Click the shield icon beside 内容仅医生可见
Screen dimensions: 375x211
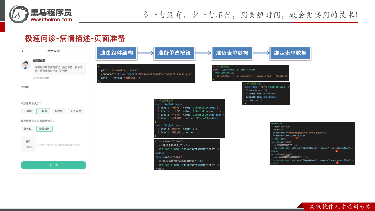34,78
